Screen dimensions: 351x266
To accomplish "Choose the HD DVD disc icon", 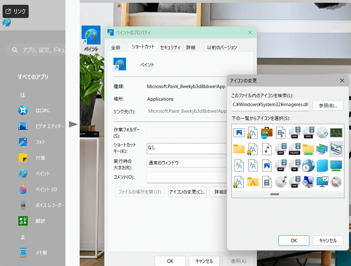I will coord(294,149).
